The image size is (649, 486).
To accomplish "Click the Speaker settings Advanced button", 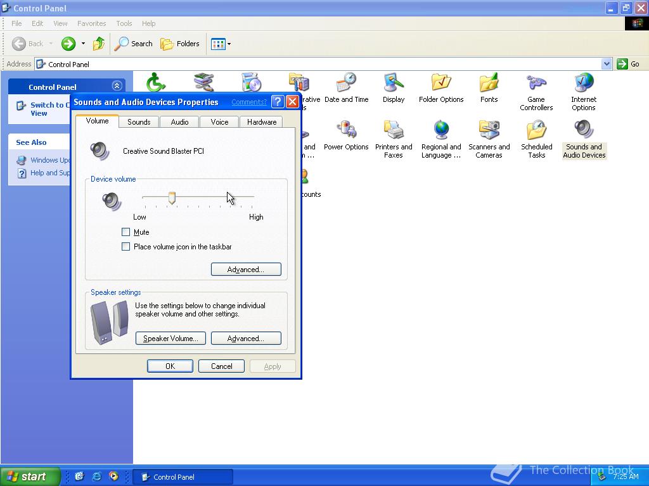I will coord(246,339).
